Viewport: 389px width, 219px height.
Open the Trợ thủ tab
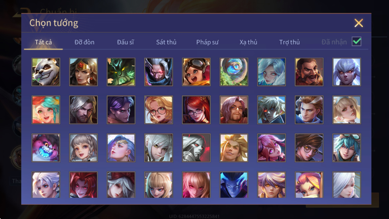[x=289, y=42]
